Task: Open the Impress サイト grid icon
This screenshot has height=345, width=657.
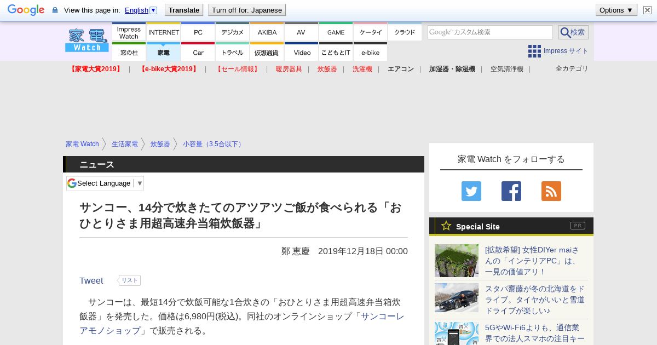Action: (x=534, y=51)
